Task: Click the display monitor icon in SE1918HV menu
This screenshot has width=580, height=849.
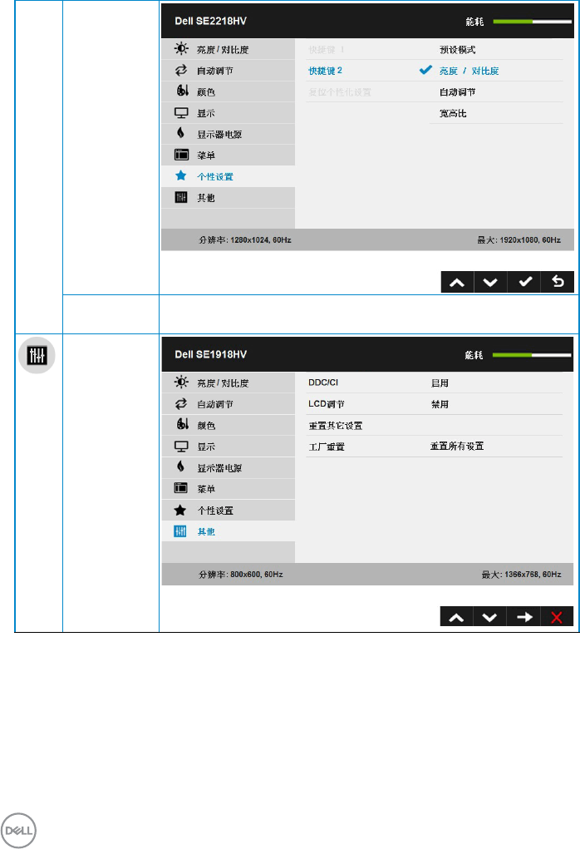Action: coord(181,447)
